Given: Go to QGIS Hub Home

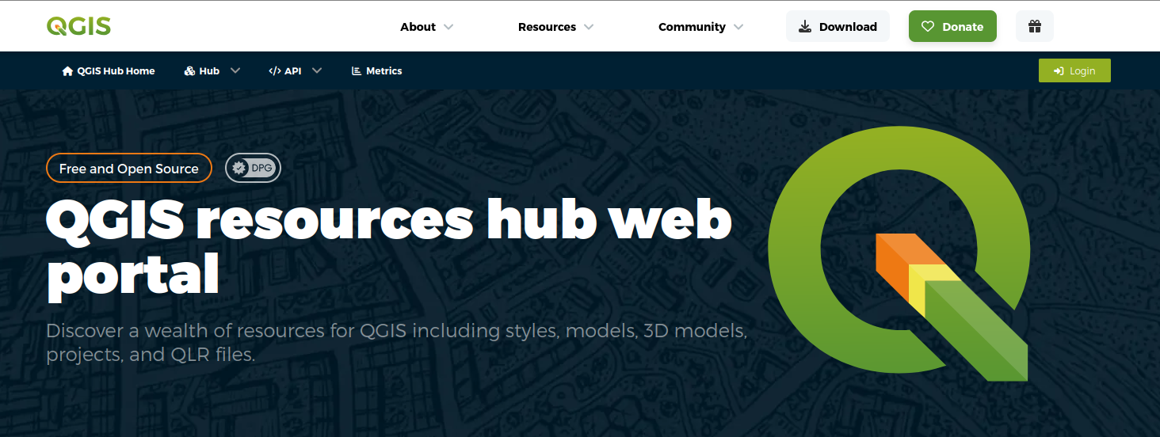Looking at the screenshot, I should click(x=109, y=70).
